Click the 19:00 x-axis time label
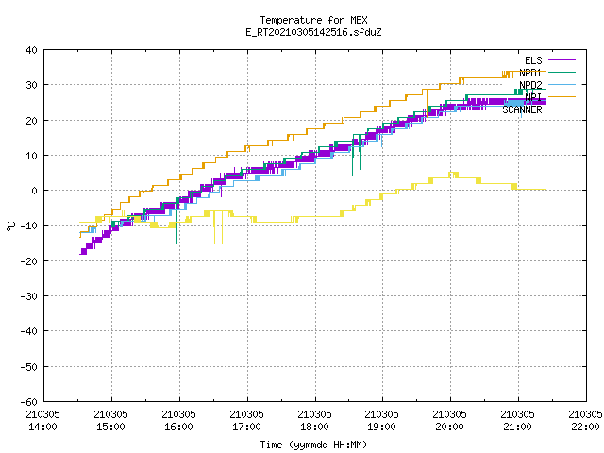Image resolution: width=604 pixels, height=453 pixels. tap(381, 427)
